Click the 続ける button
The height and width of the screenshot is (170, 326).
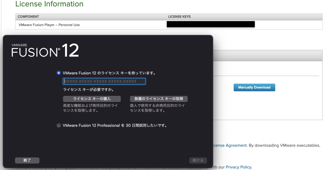pos(198,160)
